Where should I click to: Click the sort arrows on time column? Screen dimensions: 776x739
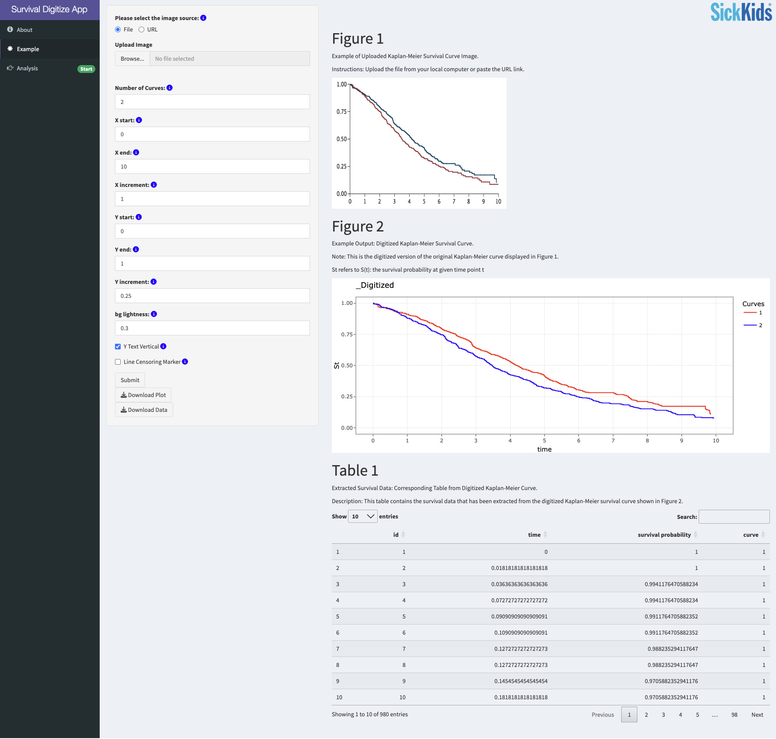[545, 535]
